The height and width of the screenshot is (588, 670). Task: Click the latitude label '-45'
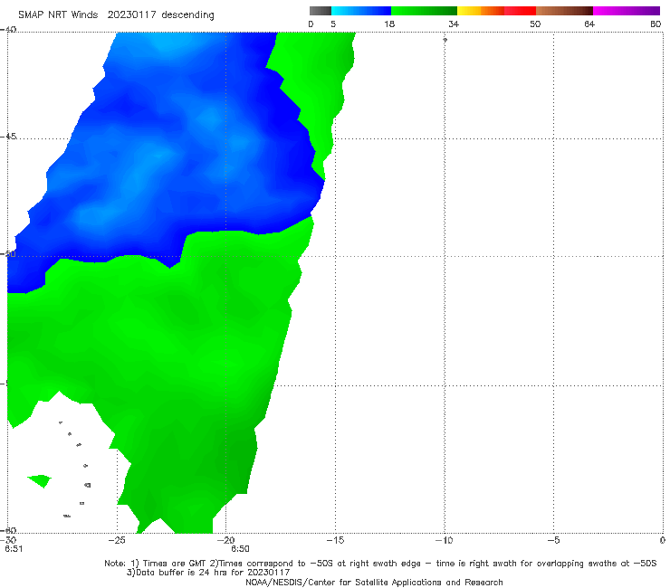point(8,137)
